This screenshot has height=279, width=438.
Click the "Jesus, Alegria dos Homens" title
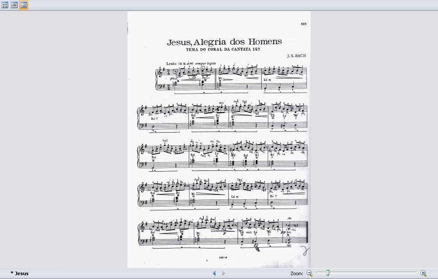[x=224, y=42]
